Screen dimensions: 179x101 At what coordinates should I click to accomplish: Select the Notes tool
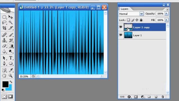tap(4, 70)
